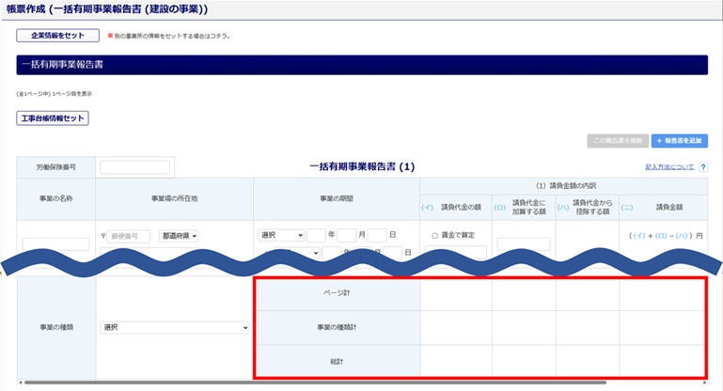Viewport: 723px width, 391px height.
Task: Click the start date 日 input field
Action: pyautogui.click(x=377, y=235)
